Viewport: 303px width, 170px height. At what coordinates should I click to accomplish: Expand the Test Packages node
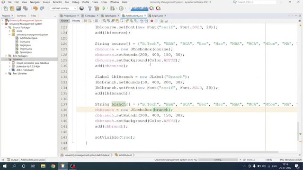(6, 56)
